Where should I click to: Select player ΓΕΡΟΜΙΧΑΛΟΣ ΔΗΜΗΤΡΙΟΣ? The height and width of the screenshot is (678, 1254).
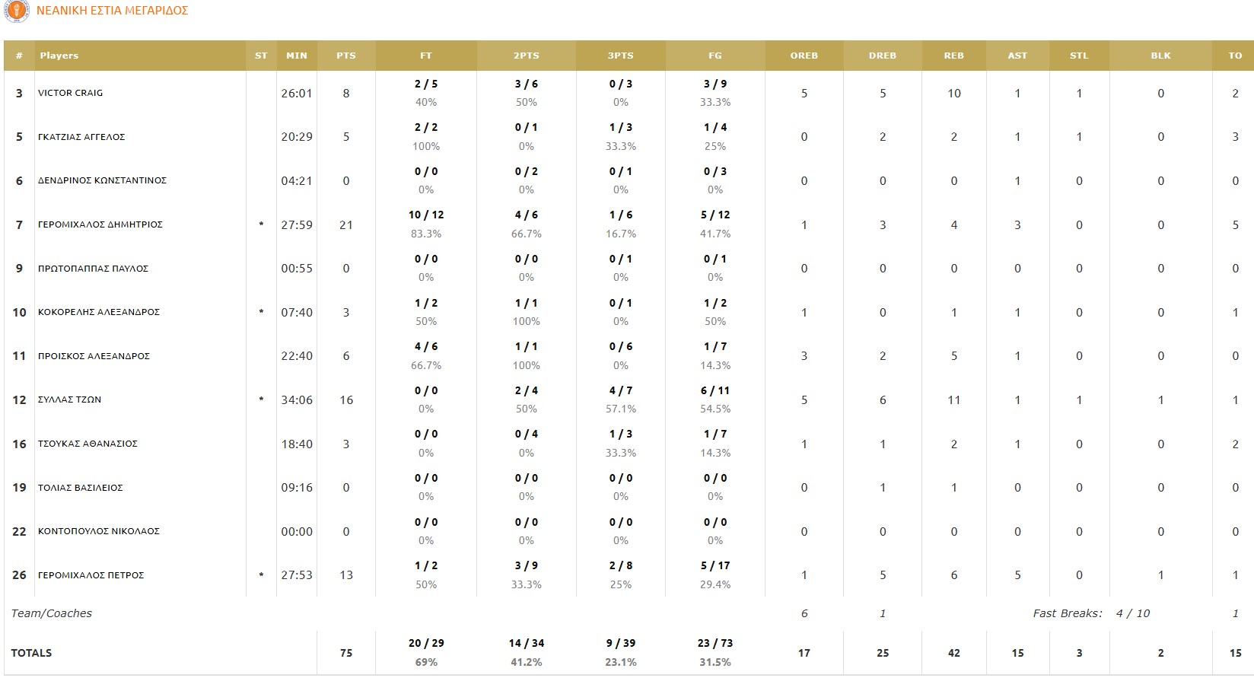100,224
